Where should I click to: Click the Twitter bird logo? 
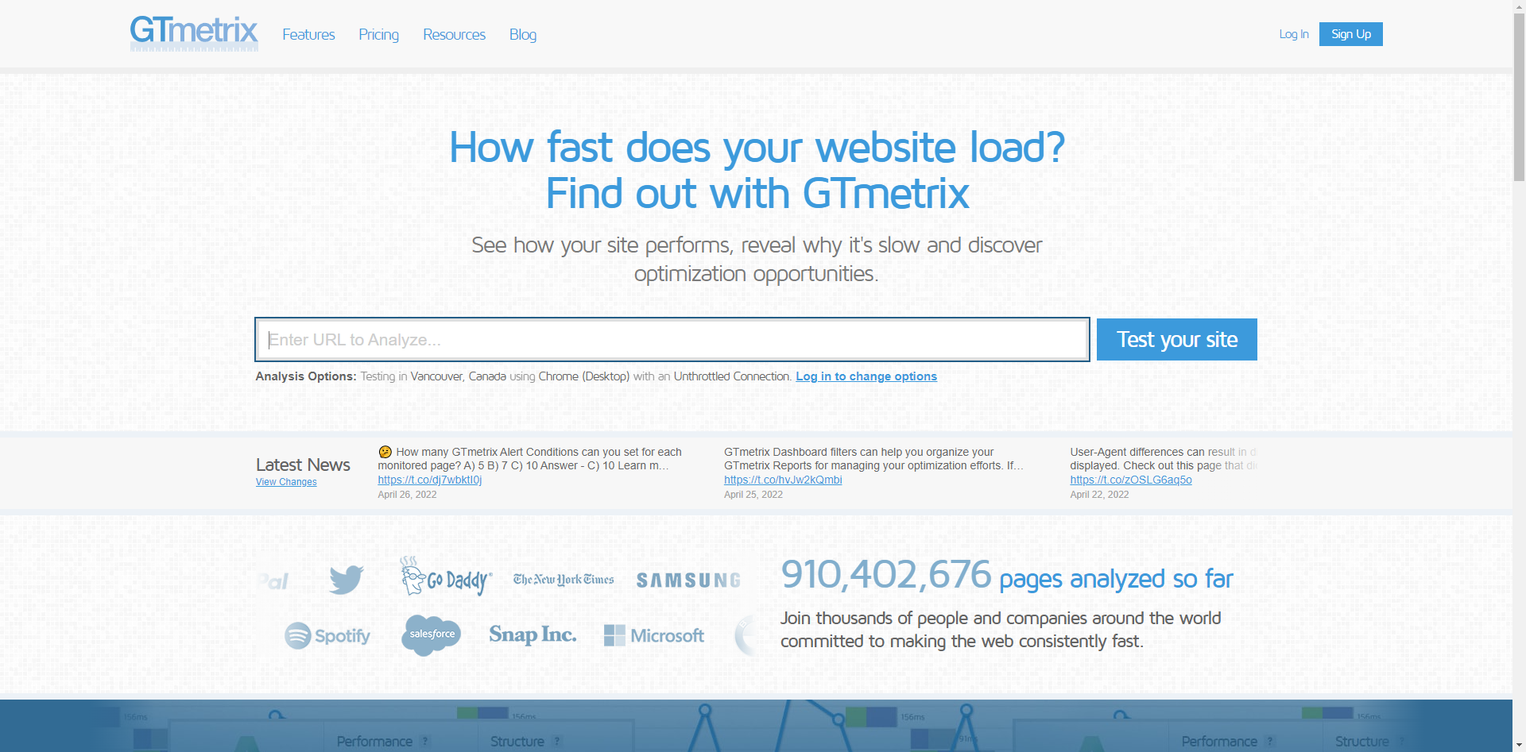[347, 580]
